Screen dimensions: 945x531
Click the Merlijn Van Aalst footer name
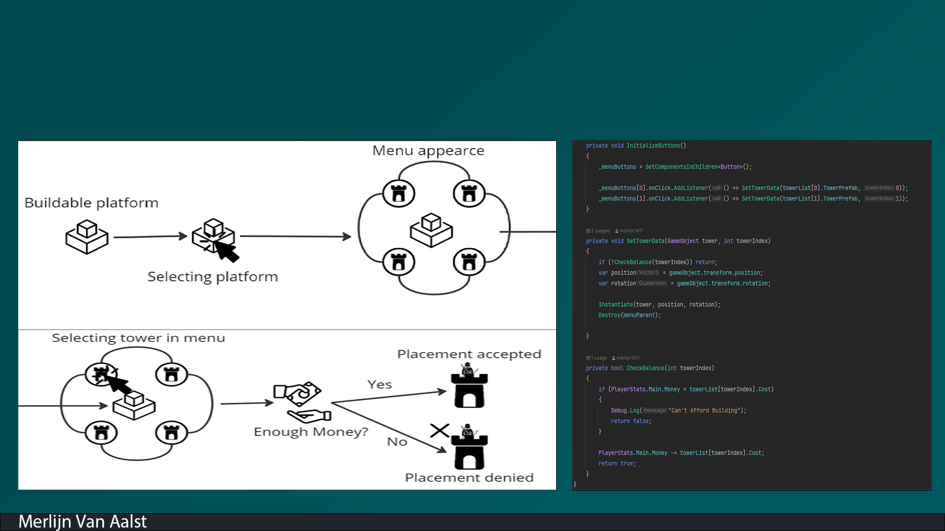point(83,522)
